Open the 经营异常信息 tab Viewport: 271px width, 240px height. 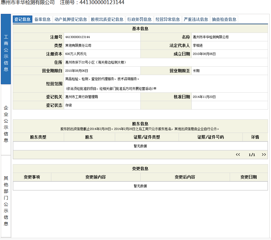tap(168, 19)
